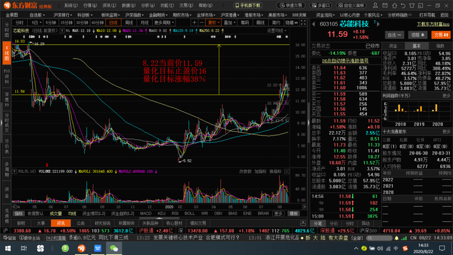
Task: Open Windows notification center
Action: (442, 248)
